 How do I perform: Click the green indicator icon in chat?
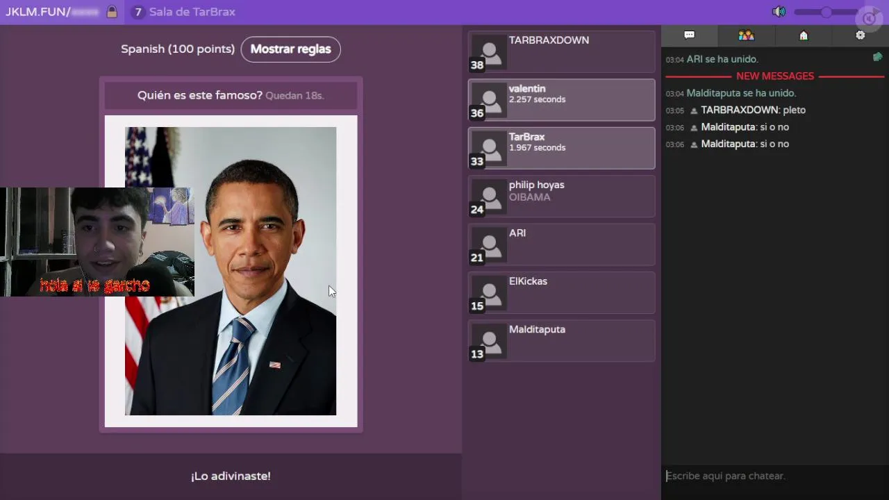tap(878, 58)
